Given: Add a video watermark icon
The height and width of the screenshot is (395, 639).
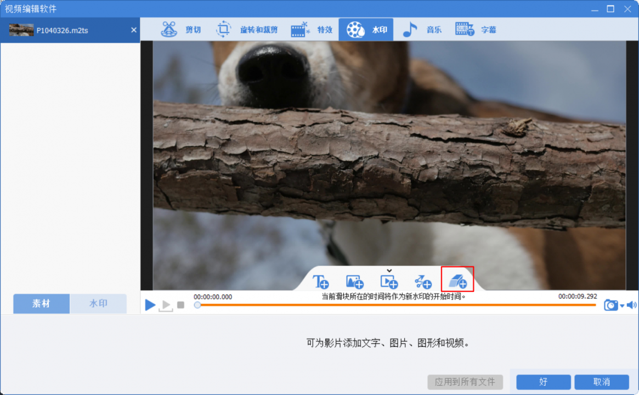Looking at the screenshot, I should tap(389, 281).
